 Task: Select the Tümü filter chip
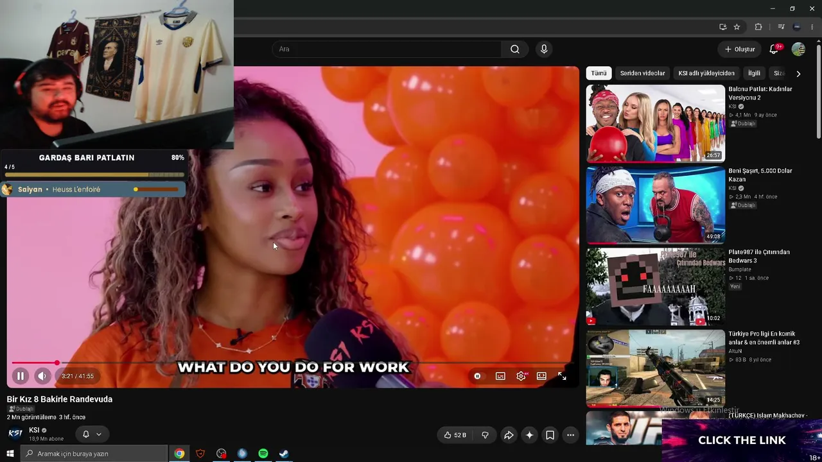tap(599, 73)
